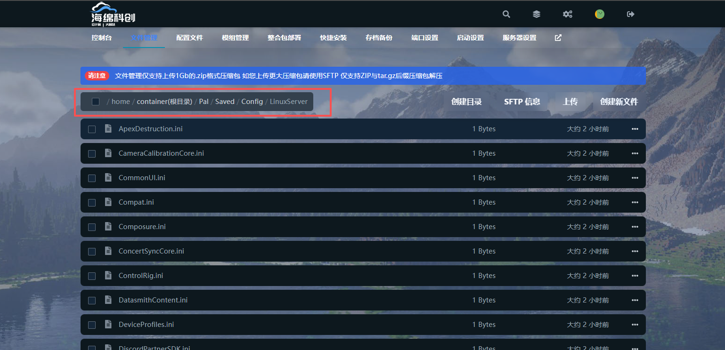Open the three-dot menu for CommonUI.ini
Viewport: 725px width, 350px height.
tap(635, 178)
